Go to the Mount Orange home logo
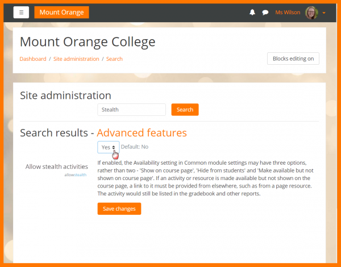Image resolution: width=341 pixels, height=267 pixels. (61, 12)
